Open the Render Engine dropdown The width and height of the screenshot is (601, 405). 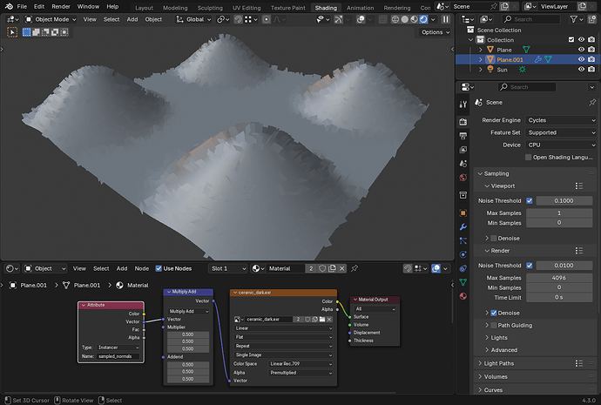[x=561, y=120]
